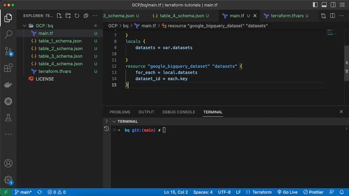Switch git branch main* in status bar

pos(23,192)
